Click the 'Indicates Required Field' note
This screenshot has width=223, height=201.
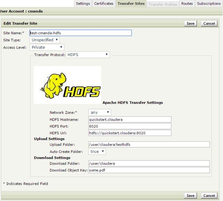point(27,184)
